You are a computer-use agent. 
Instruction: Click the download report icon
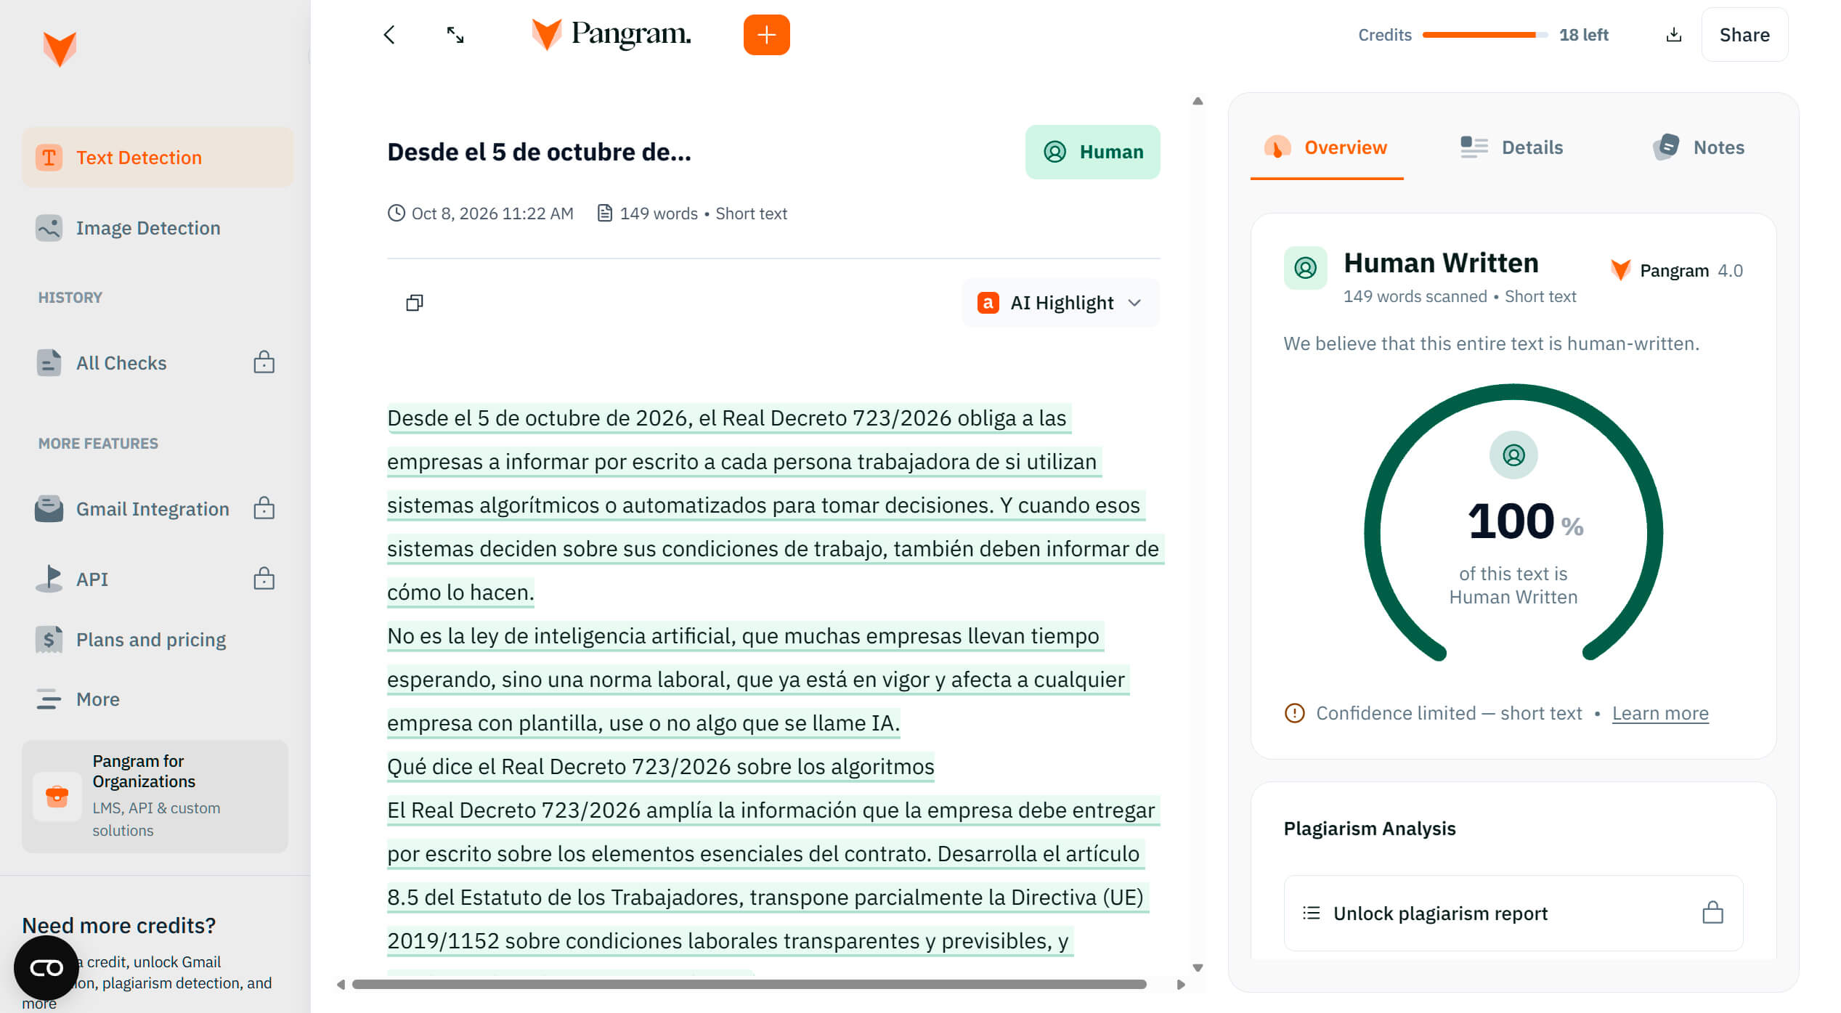(1673, 35)
